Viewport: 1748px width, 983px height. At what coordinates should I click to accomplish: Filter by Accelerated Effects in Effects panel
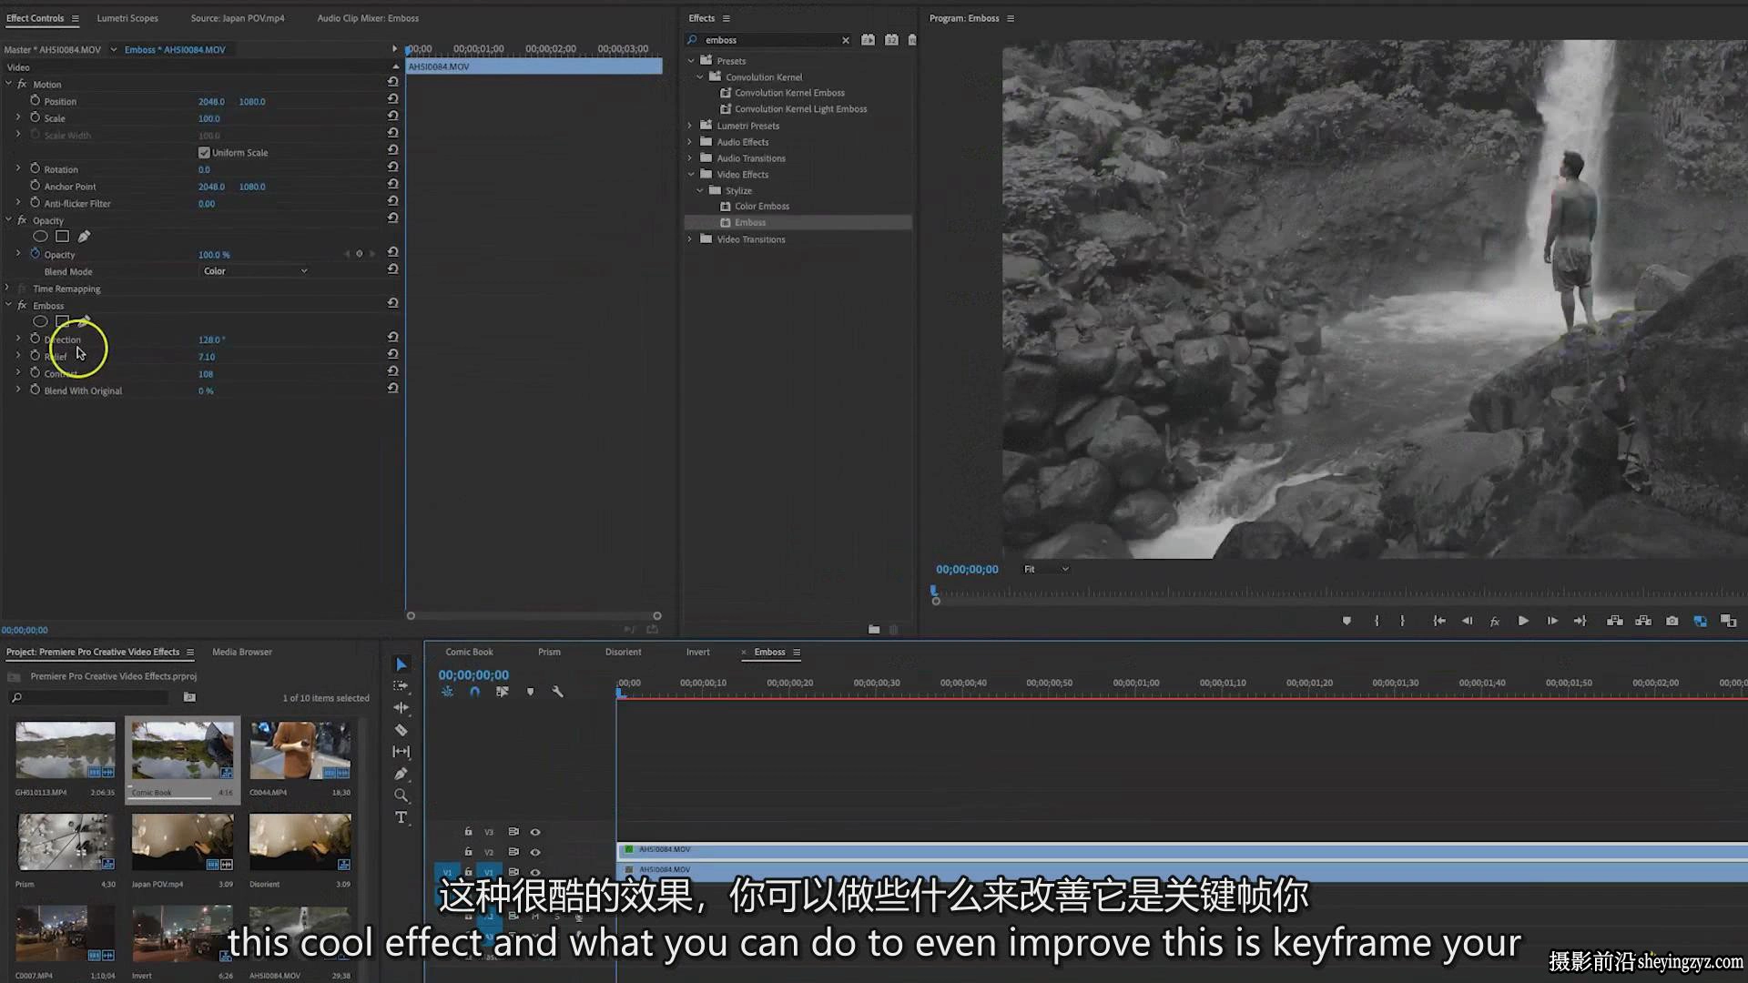tap(868, 40)
